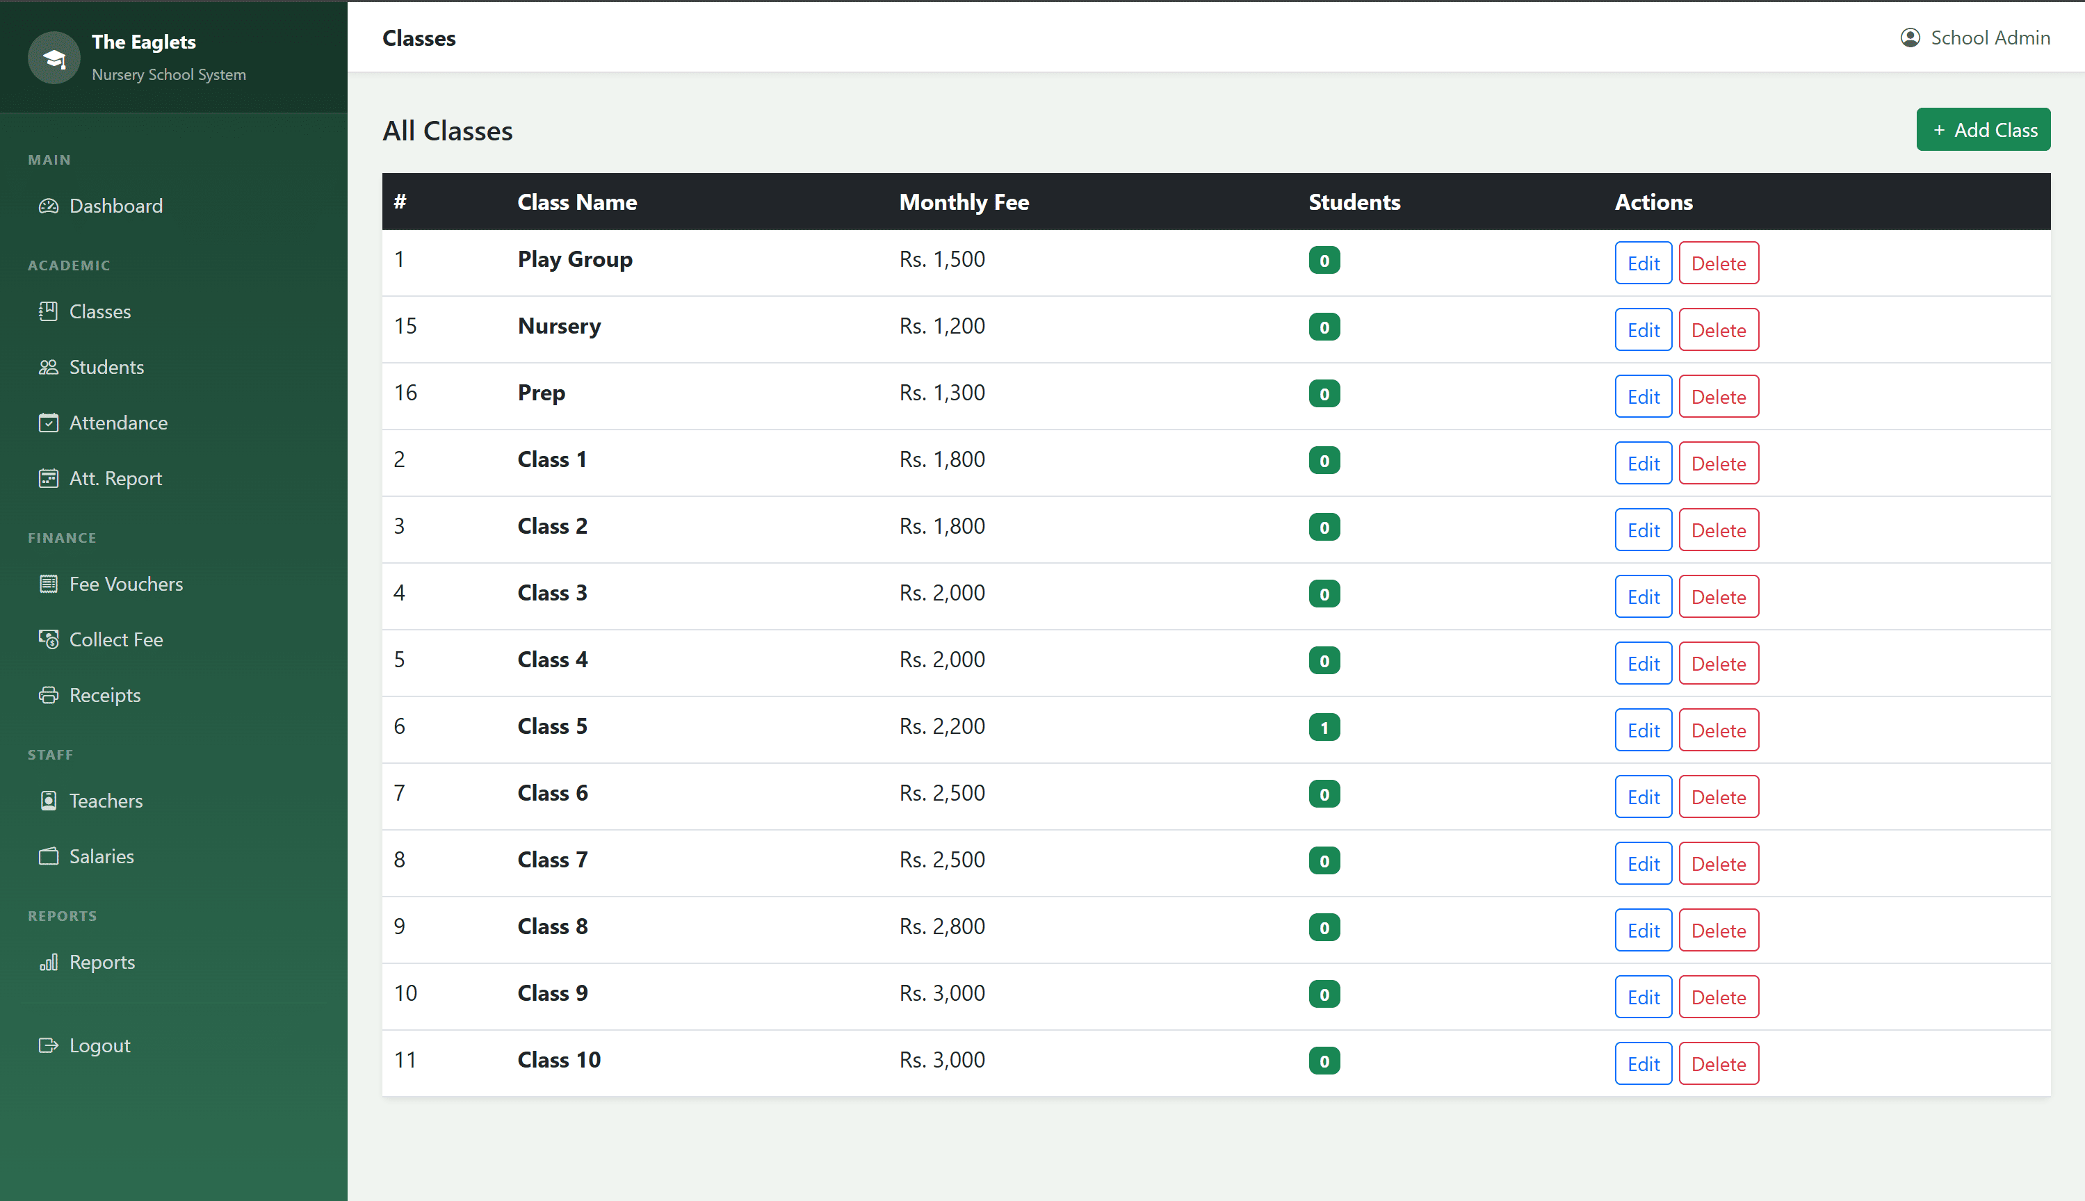This screenshot has width=2085, height=1201.
Task: Click the 'Rs. 1,200' Nursery fee
Action: click(x=942, y=326)
